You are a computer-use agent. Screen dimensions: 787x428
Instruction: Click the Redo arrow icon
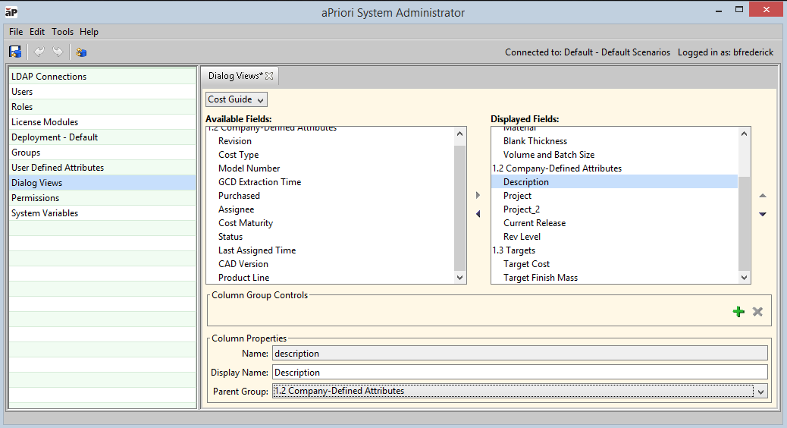click(58, 52)
